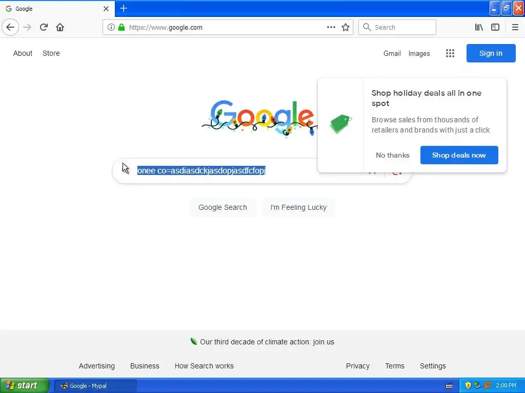This screenshot has width=525, height=393.
Task: Toggle the sidebar panel icon
Action: pyautogui.click(x=495, y=28)
